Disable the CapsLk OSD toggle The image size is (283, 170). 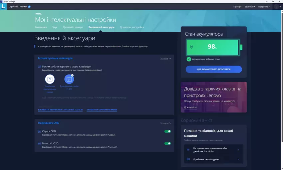(167, 131)
